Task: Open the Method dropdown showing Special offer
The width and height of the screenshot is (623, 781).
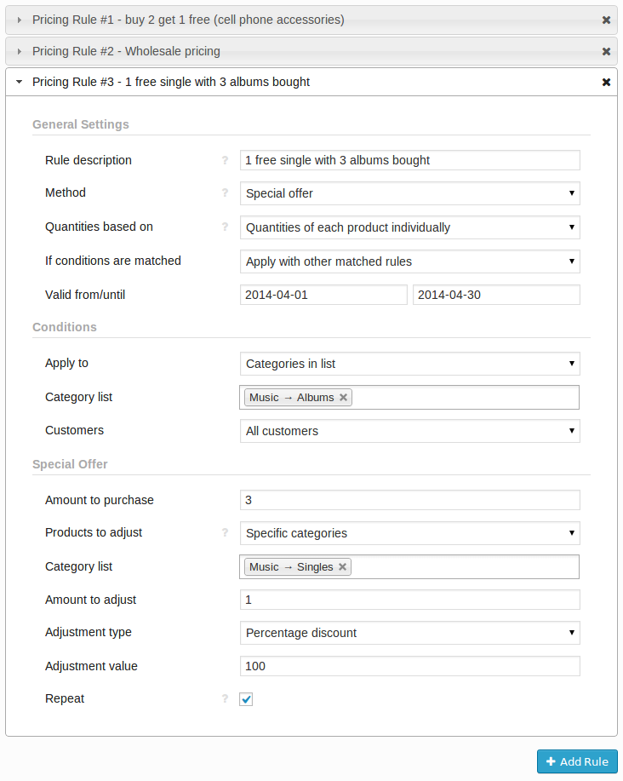Action: pos(409,193)
